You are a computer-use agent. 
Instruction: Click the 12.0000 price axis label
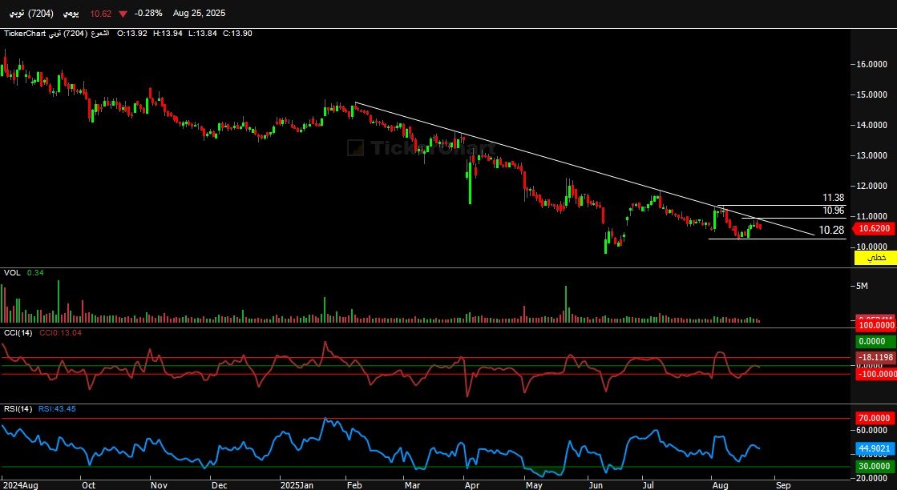click(872, 187)
